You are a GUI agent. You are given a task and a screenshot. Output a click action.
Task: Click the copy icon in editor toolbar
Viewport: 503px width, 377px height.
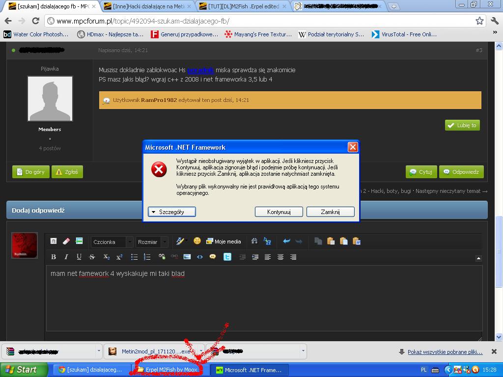coord(318,241)
